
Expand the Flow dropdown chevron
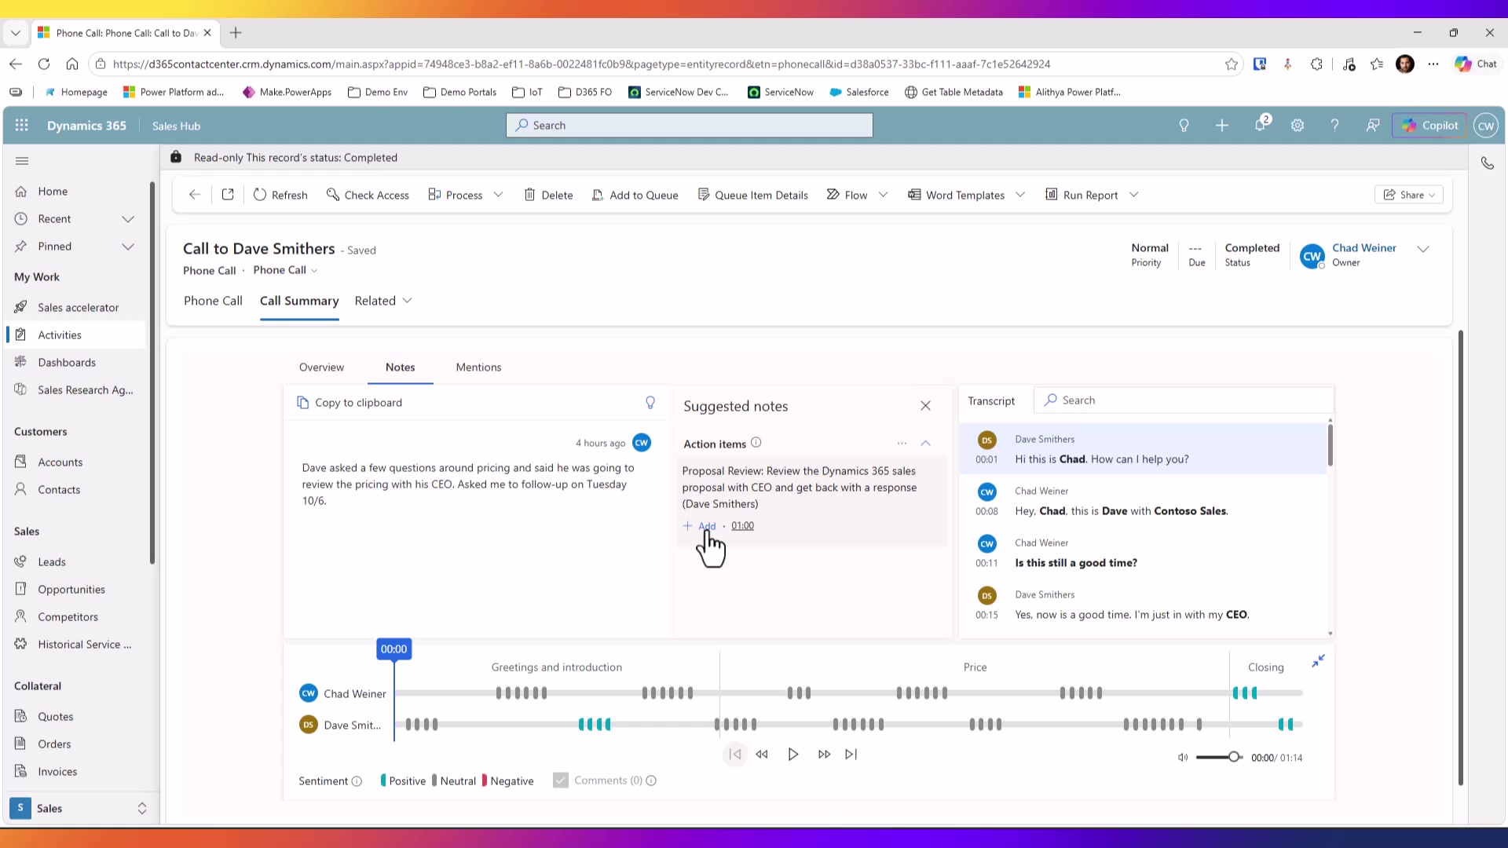tap(883, 195)
